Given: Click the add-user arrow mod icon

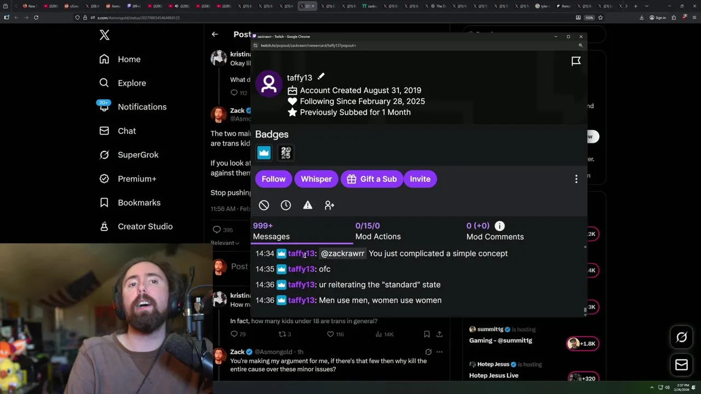Looking at the screenshot, I should click(x=329, y=205).
